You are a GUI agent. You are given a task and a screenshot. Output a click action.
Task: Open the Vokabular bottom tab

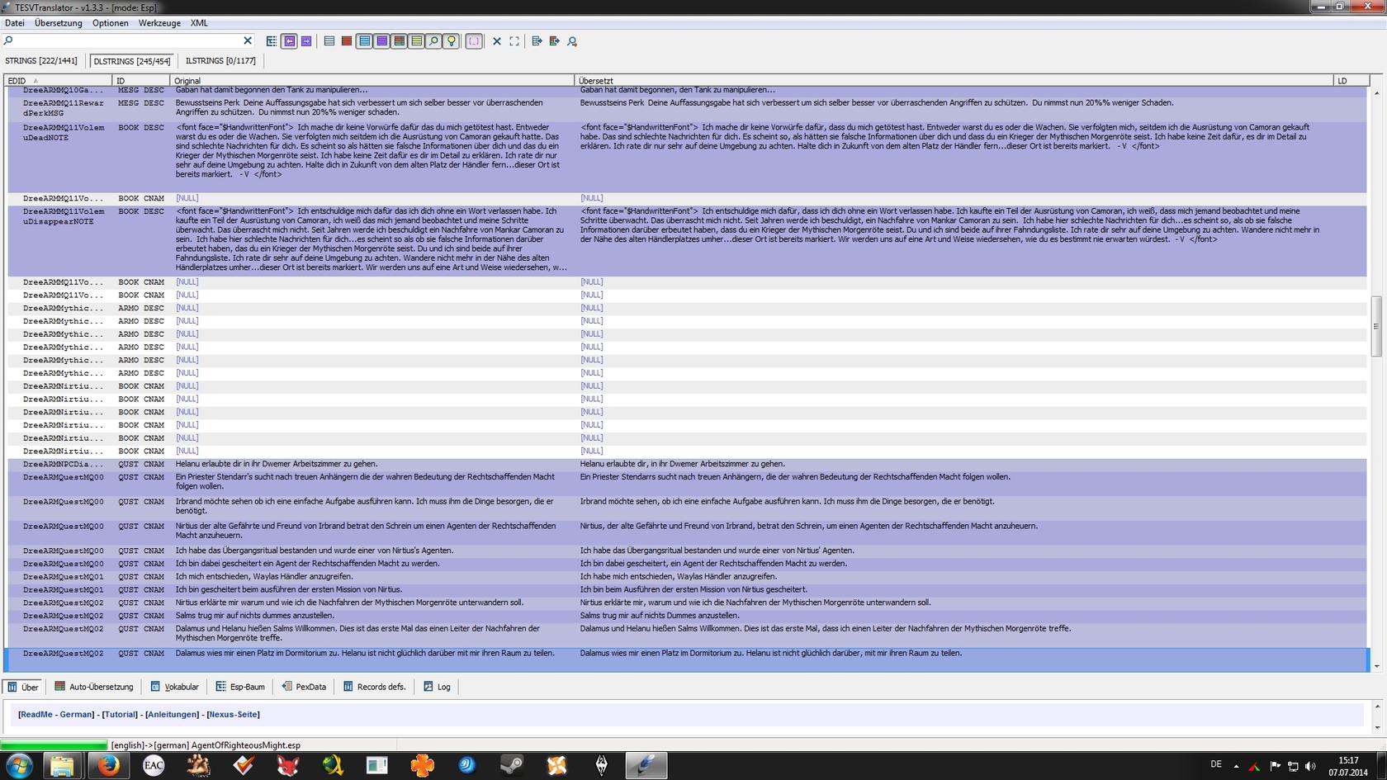click(x=175, y=687)
